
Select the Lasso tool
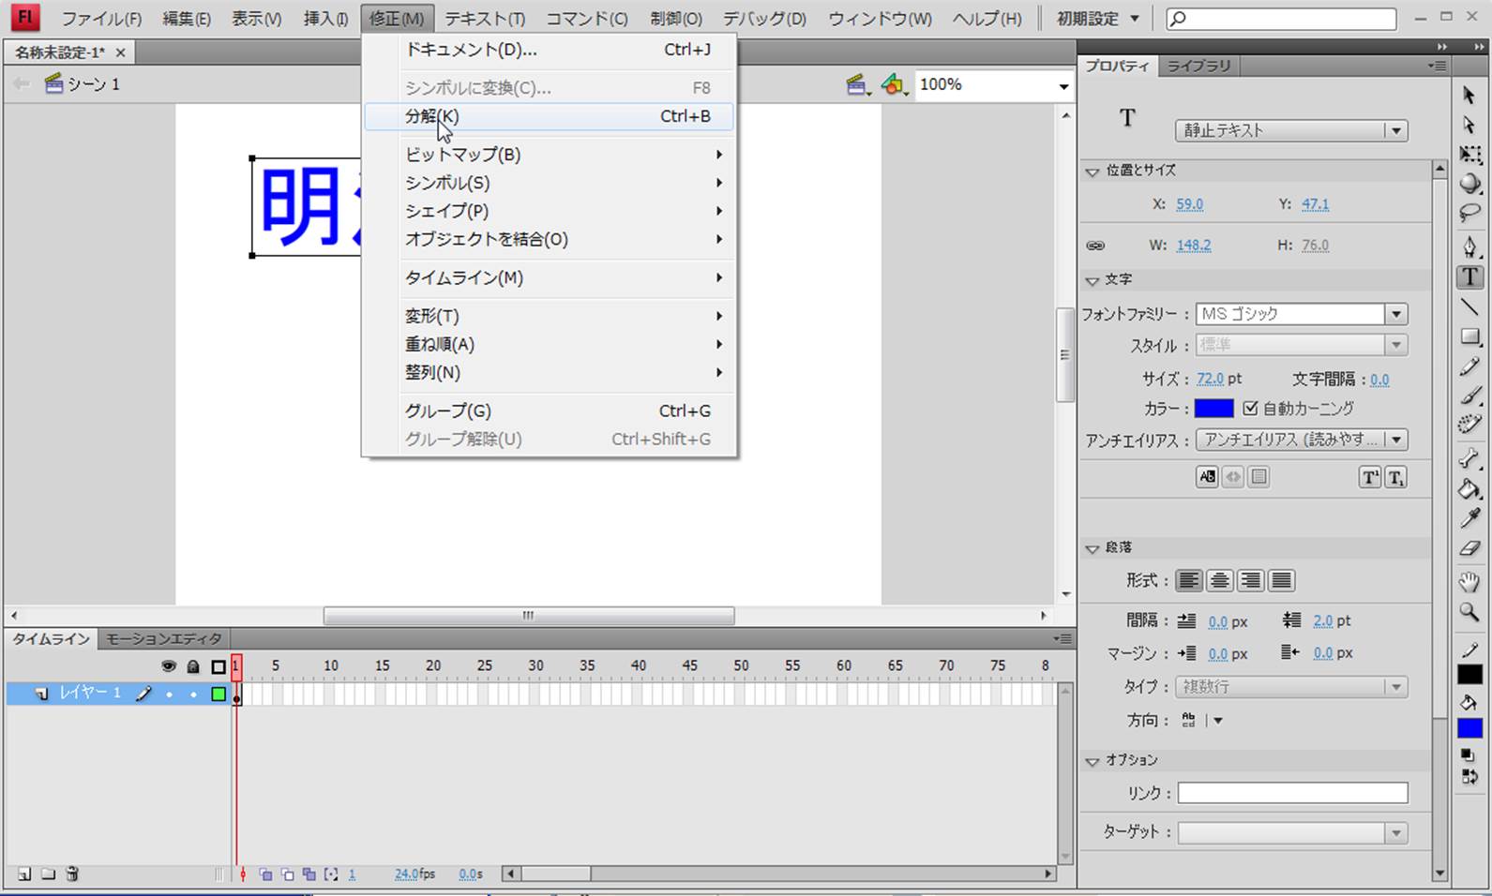point(1469,214)
